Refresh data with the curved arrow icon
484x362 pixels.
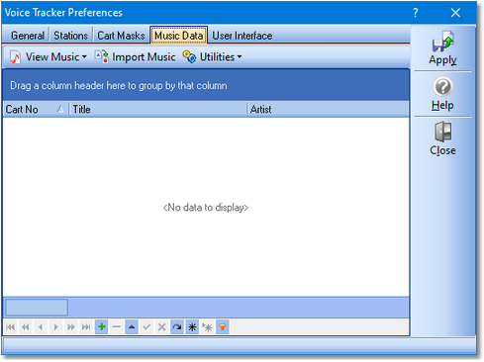pos(177,327)
